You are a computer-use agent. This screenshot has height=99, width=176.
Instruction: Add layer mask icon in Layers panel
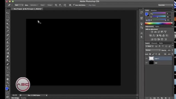pyautogui.click(x=155, y=98)
